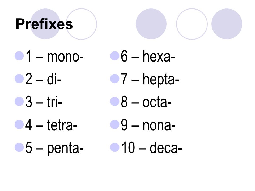Image resolution: width=255 pixels, height=191 pixels.
Task: Click the text 3 – tri-
Action: coord(44,102)
